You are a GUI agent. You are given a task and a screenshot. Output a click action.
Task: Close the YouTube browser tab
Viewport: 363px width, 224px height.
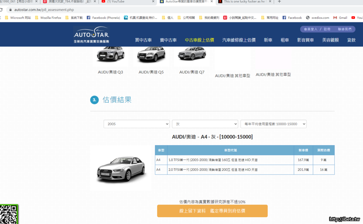tap(153, 2)
